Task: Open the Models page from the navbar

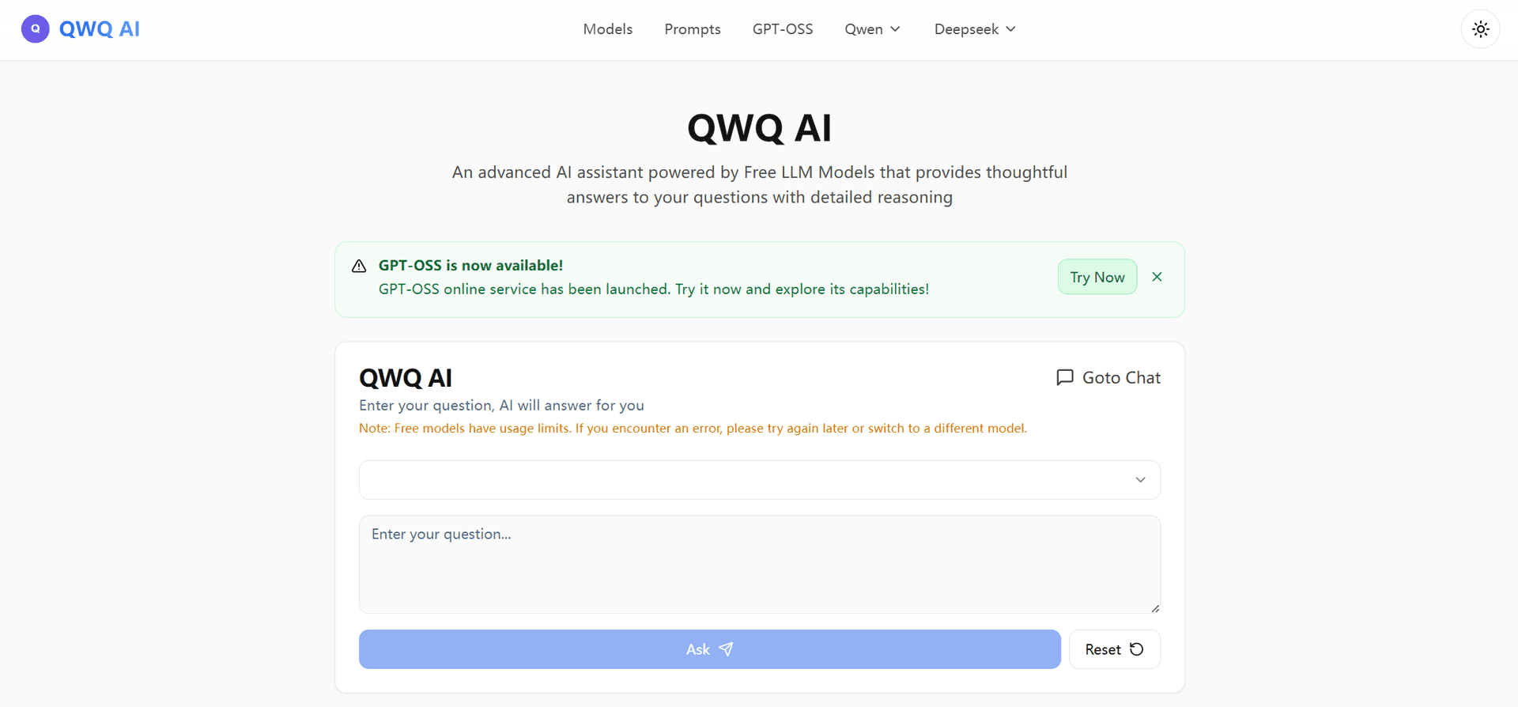Action: (607, 29)
